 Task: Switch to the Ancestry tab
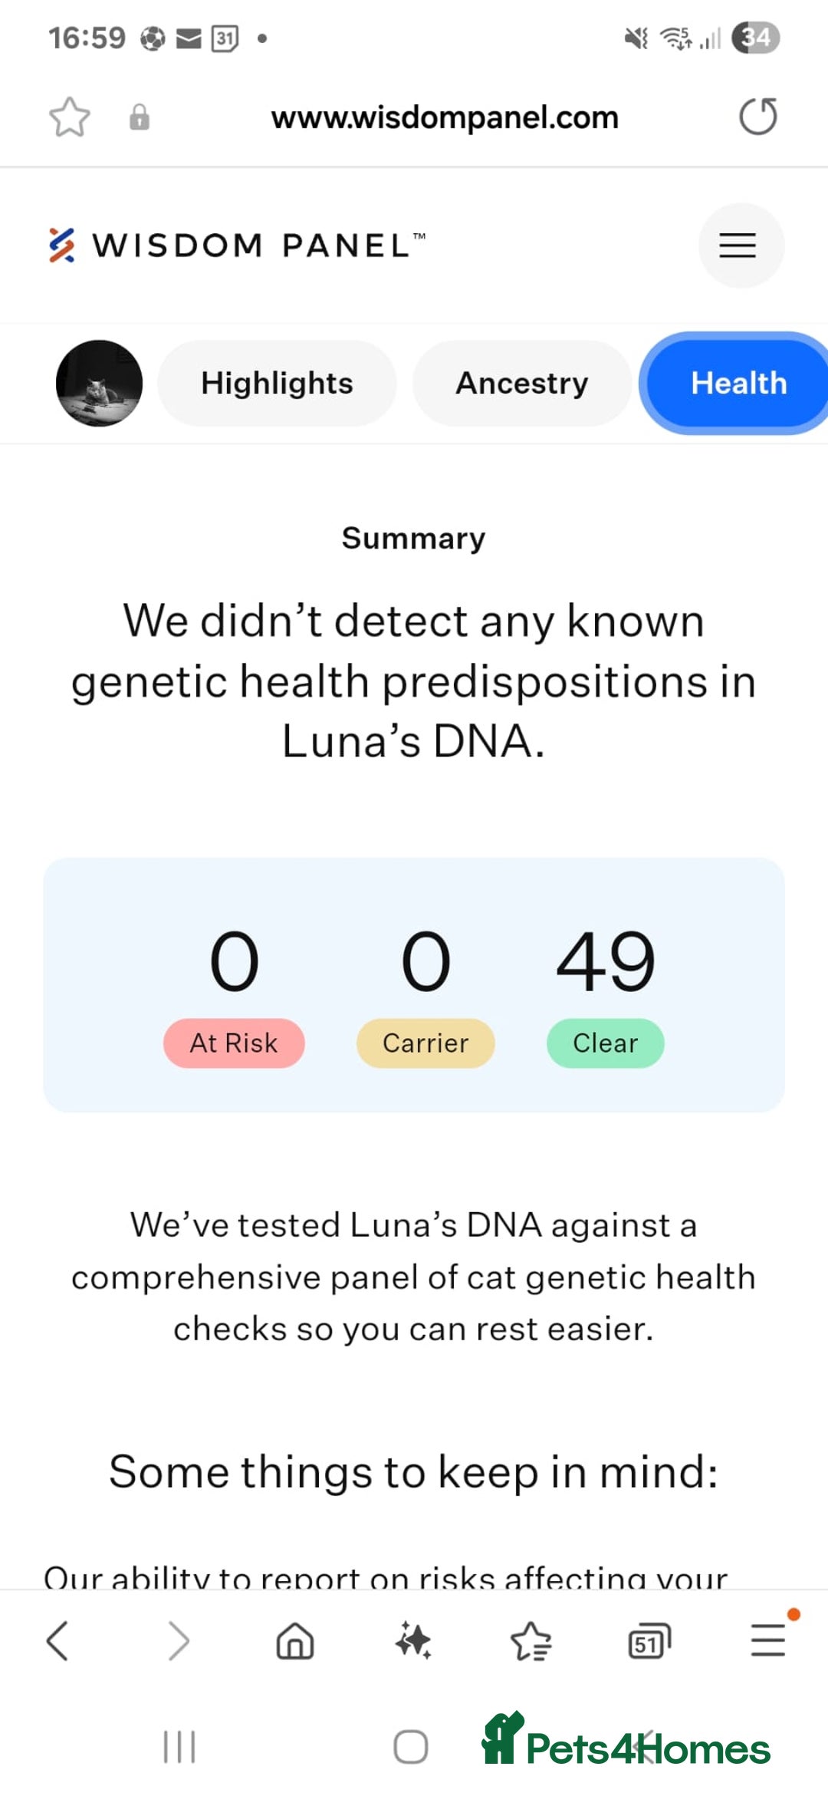point(522,384)
